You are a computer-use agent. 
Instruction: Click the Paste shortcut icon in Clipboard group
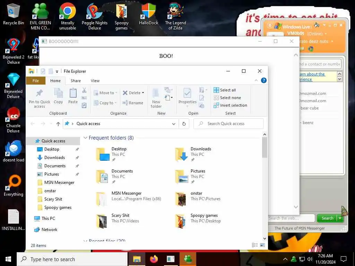click(84, 105)
